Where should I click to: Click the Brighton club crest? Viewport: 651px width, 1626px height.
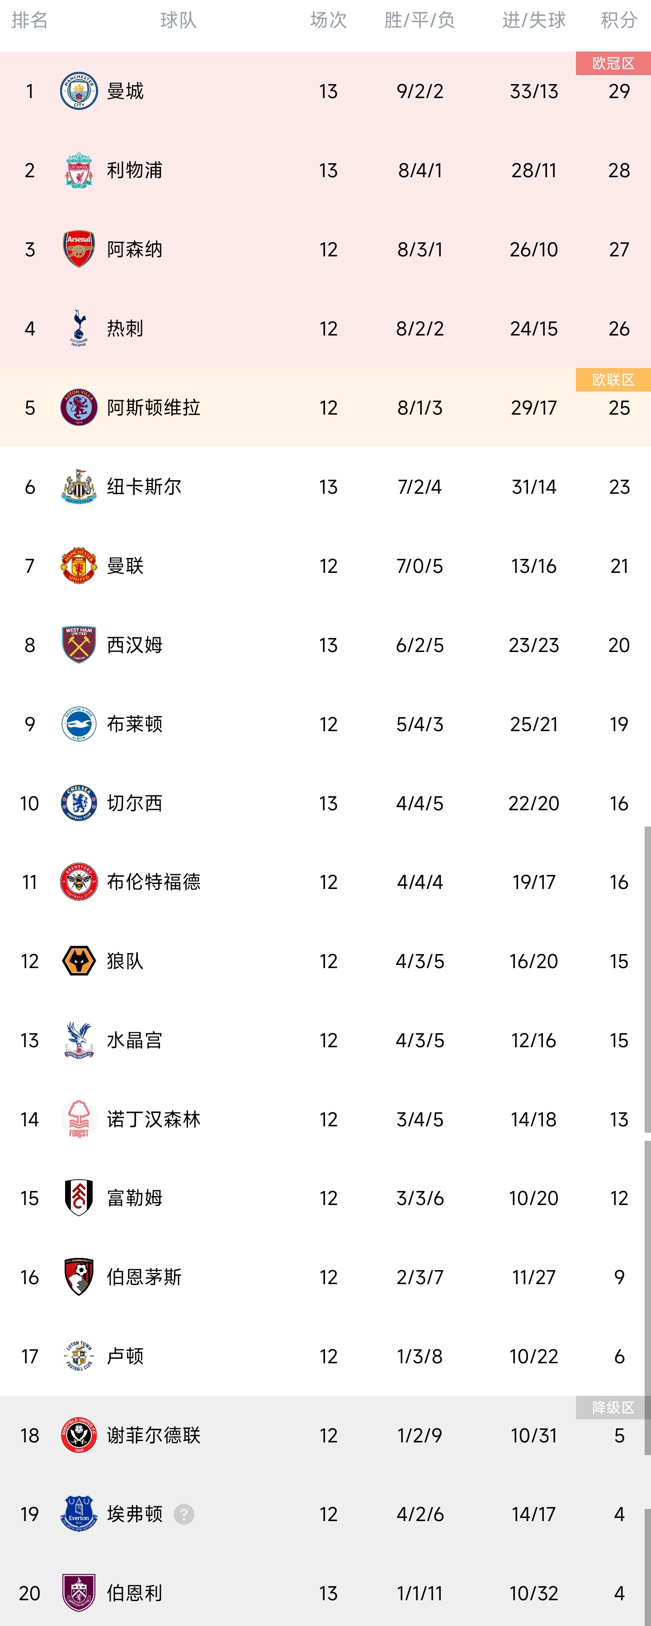point(79,724)
